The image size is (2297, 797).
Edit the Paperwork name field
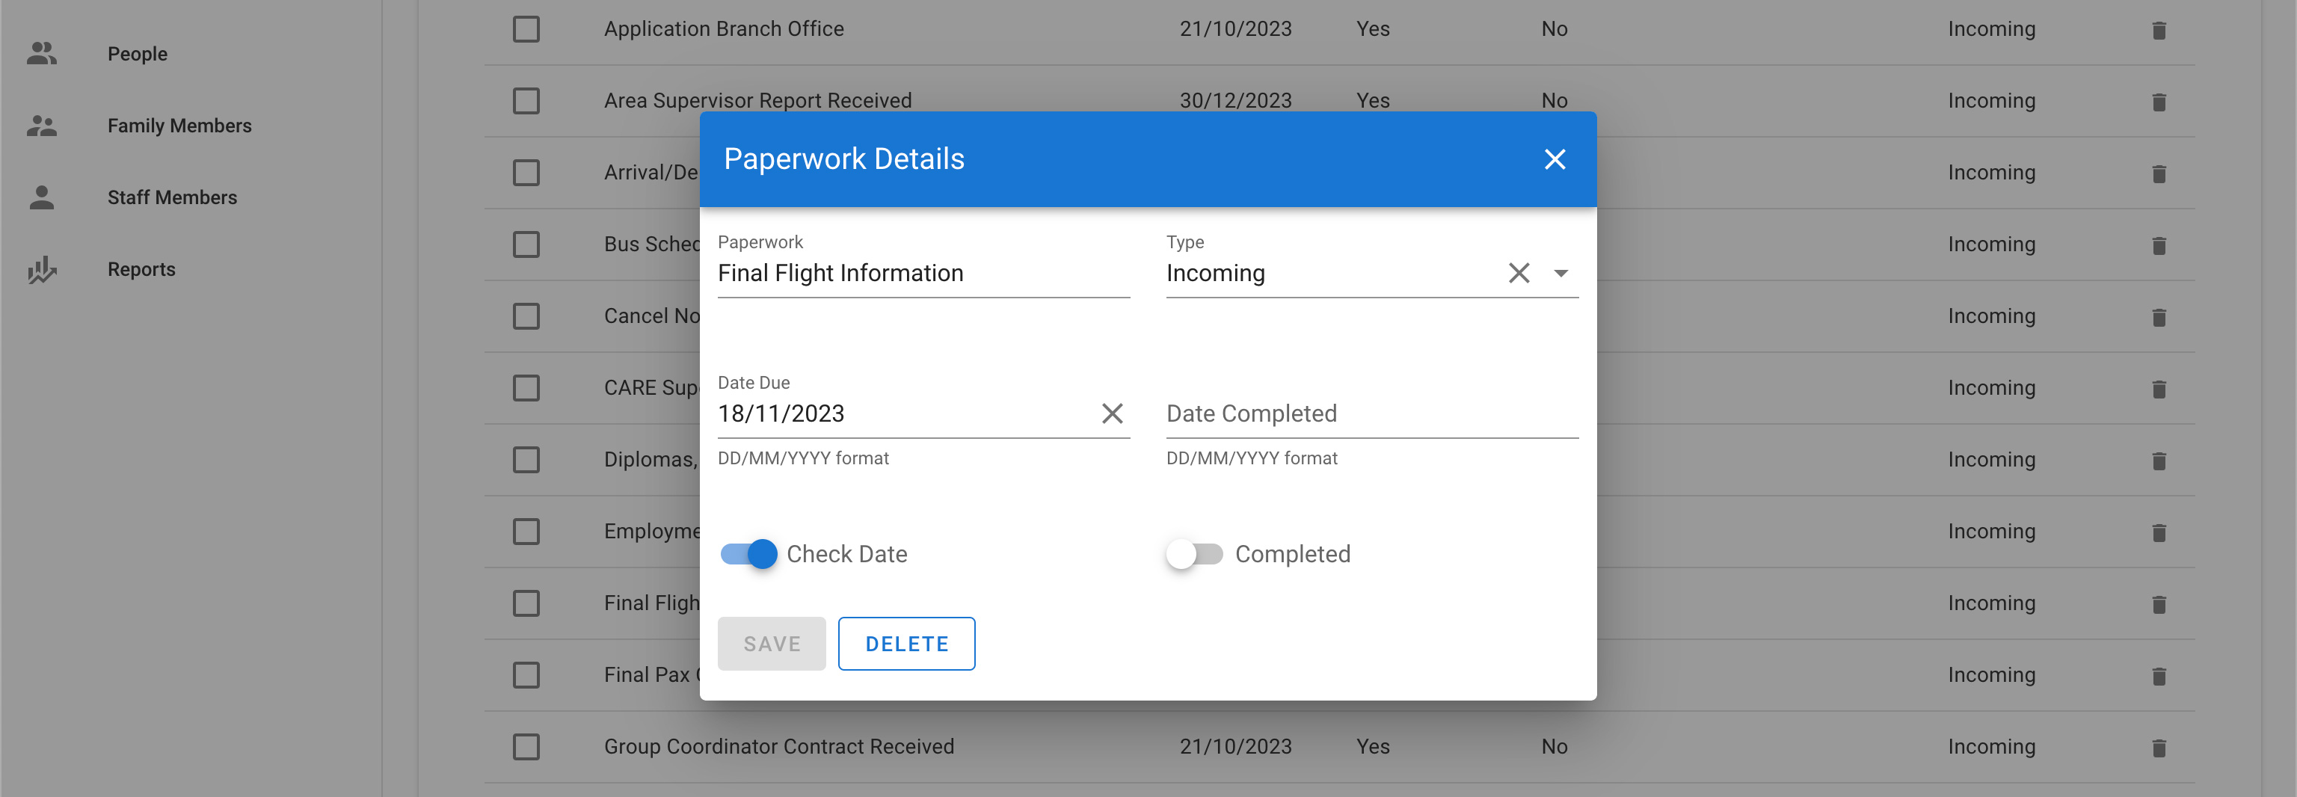coord(923,273)
